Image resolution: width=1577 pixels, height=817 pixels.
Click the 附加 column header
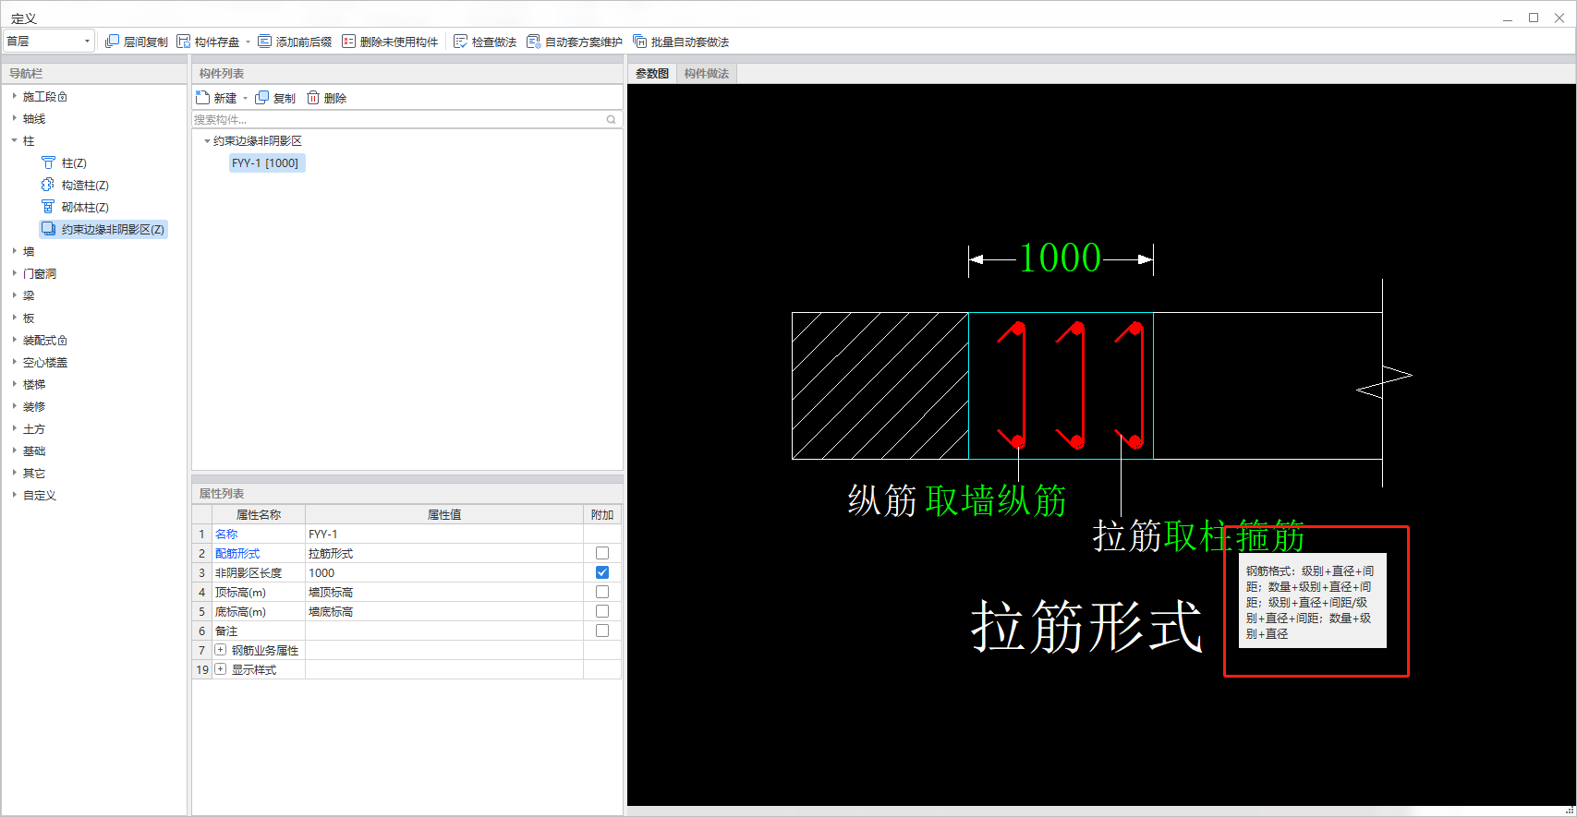click(602, 514)
